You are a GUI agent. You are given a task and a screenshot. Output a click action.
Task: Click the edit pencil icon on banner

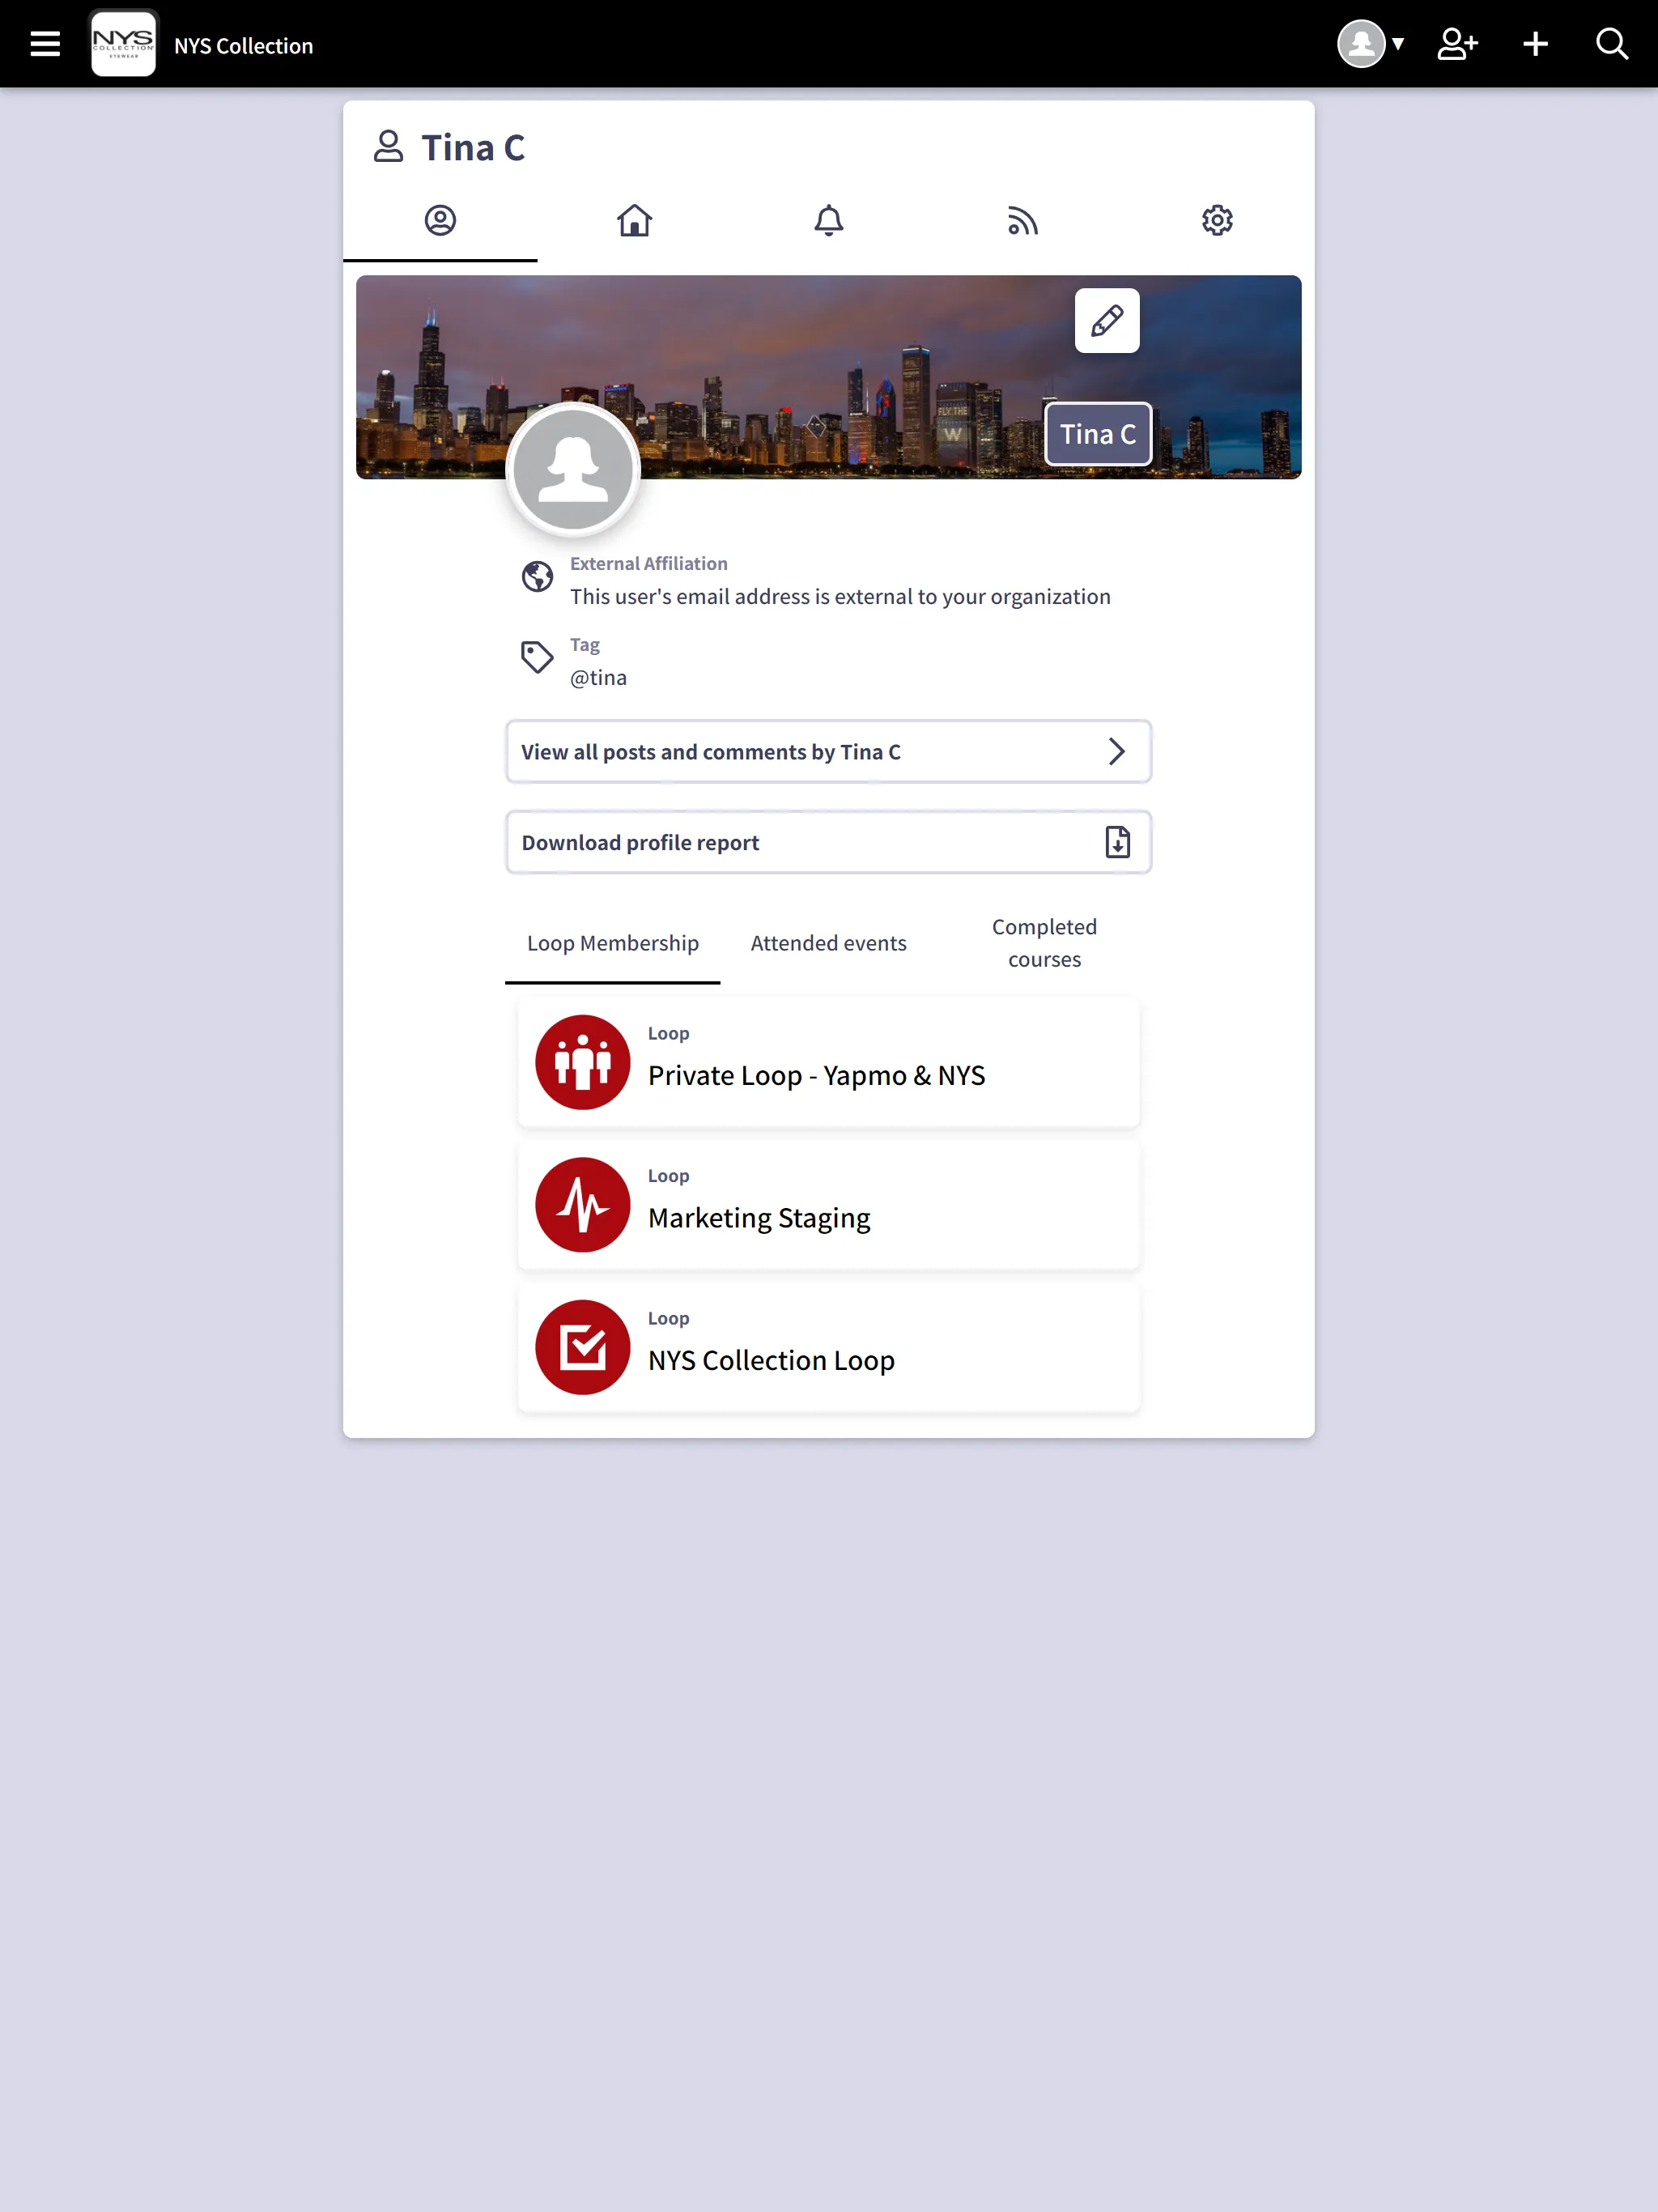pyautogui.click(x=1106, y=321)
